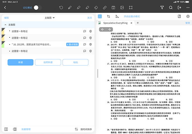Close the Speculative Everything tab
This screenshot has height=134, width=192.
click(x=132, y=23)
